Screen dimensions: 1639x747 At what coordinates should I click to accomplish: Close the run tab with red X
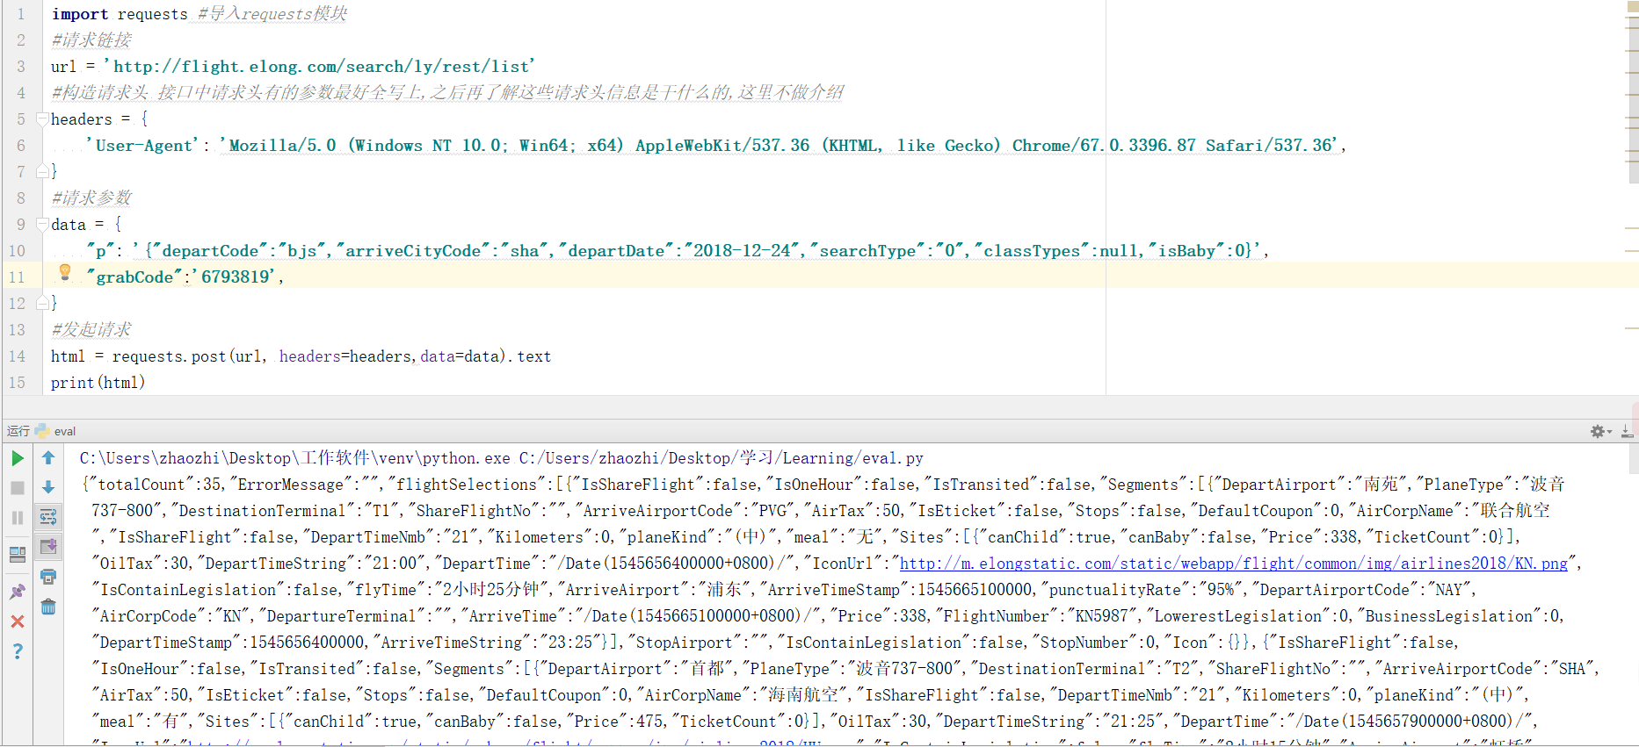(x=18, y=621)
